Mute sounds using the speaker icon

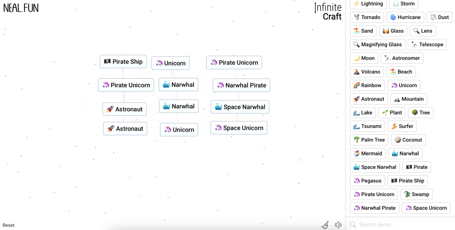click(x=338, y=224)
